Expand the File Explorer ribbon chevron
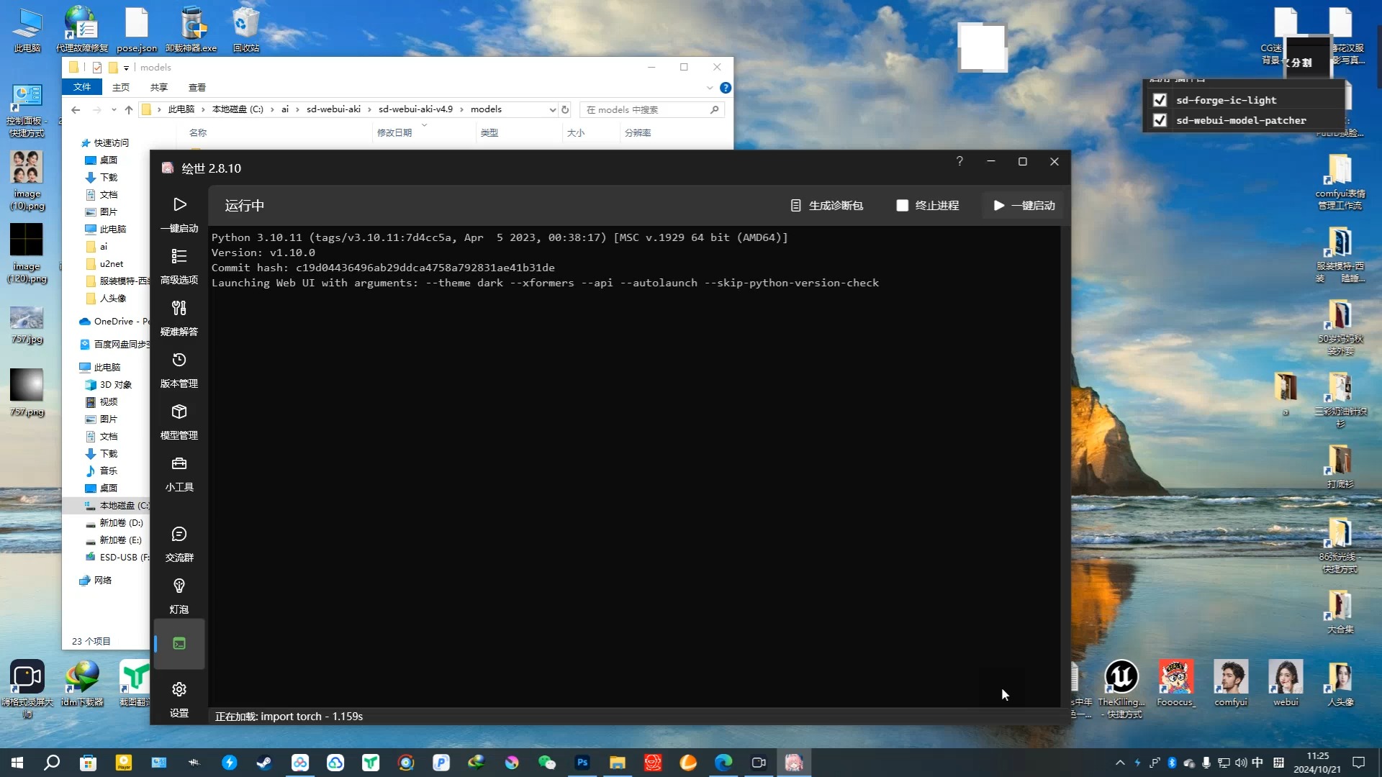 (710, 88)
